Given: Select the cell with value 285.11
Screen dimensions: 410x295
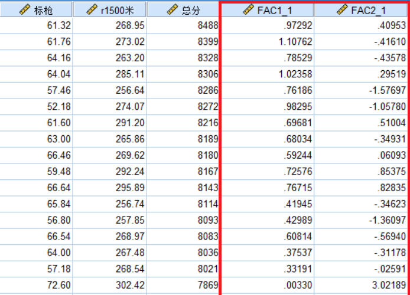Looking at the screenshot, I should [109, 74].
